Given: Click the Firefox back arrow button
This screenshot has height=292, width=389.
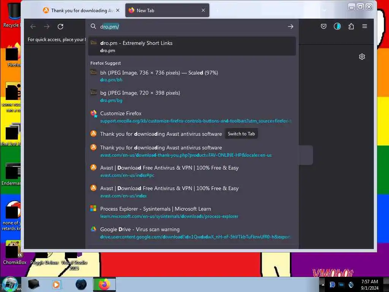Looking at the screenshot, I should tap(33, 27).
